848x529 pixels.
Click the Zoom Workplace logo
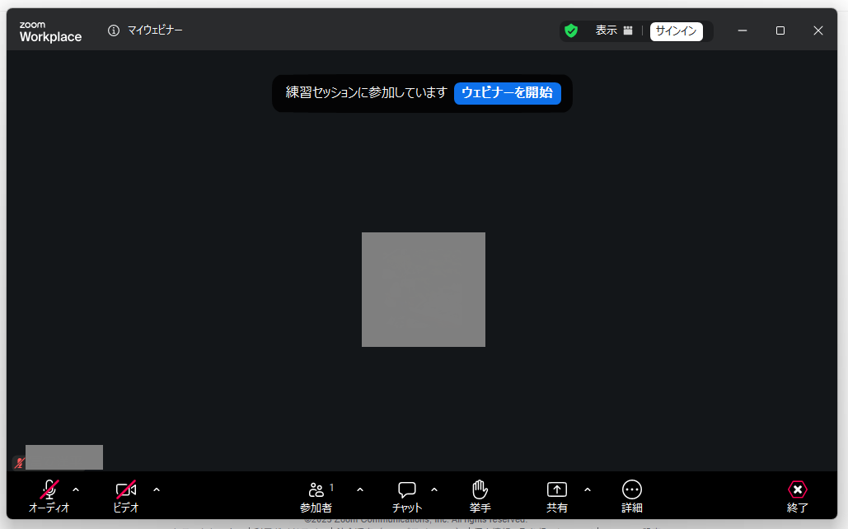pyautogui.click(x=50, y=31)
